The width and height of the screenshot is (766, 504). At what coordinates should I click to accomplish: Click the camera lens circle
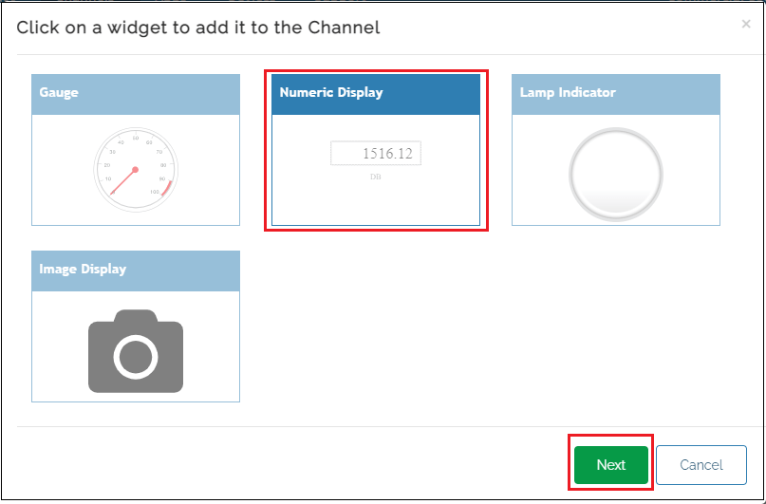pos(135,357)
